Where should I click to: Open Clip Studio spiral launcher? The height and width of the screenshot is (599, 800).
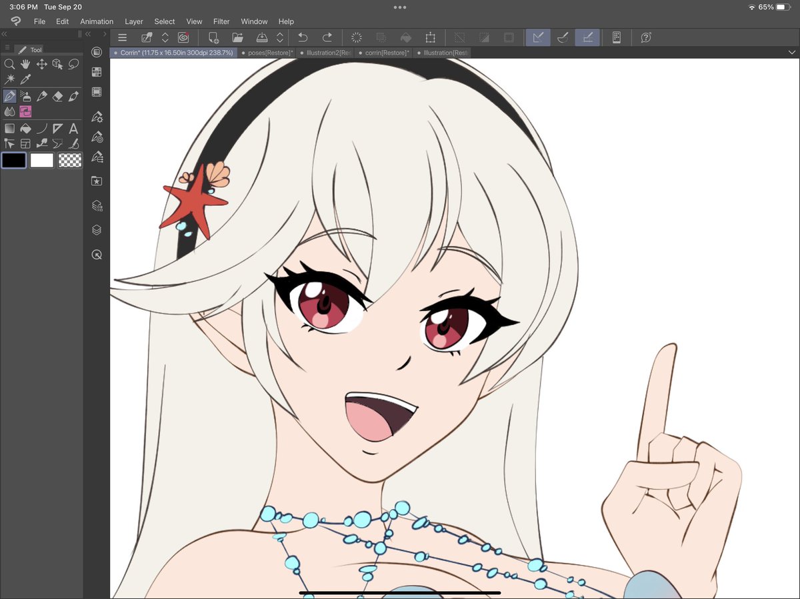pyautogui.click(x=183, y=38)
